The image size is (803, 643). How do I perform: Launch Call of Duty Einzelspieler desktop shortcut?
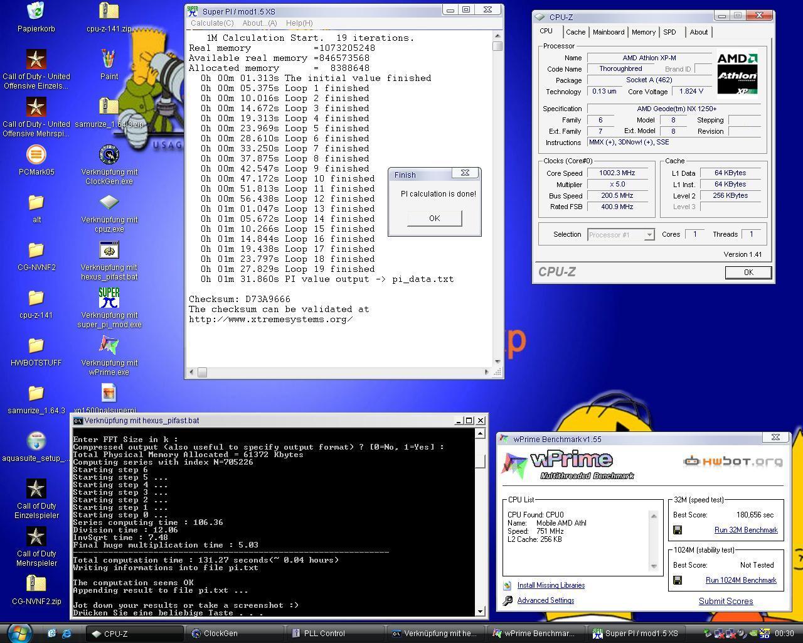click(36, 489)
